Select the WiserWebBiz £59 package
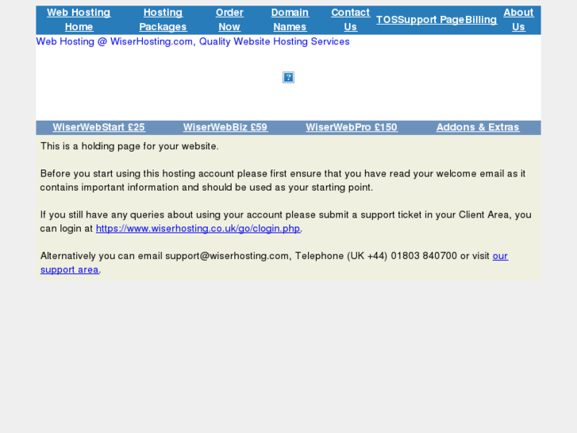Screen dimensions: 577x433 pos(225,127)
